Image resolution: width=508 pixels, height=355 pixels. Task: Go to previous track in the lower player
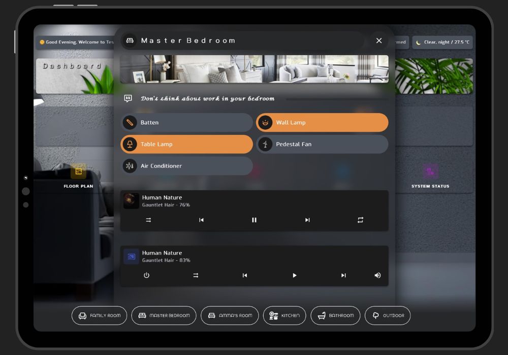(244, 275)
